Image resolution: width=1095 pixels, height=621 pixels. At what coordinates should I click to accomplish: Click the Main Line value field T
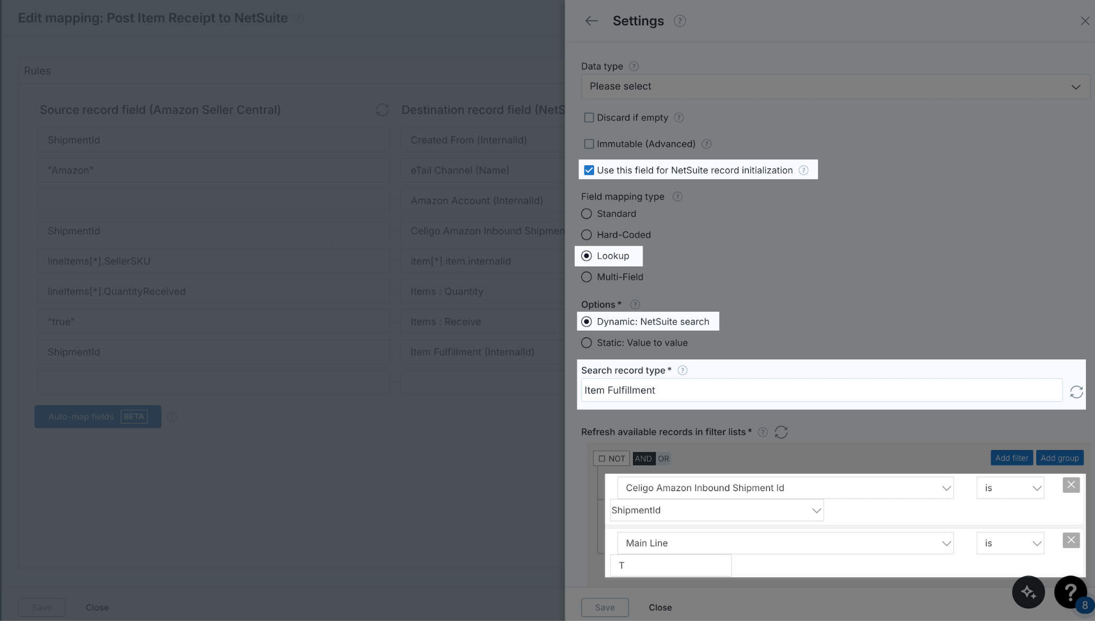670,565
